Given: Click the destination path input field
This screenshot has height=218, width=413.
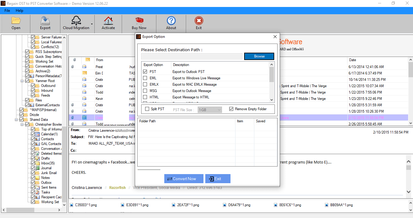Looking at the screenshot, I should 192,56.
